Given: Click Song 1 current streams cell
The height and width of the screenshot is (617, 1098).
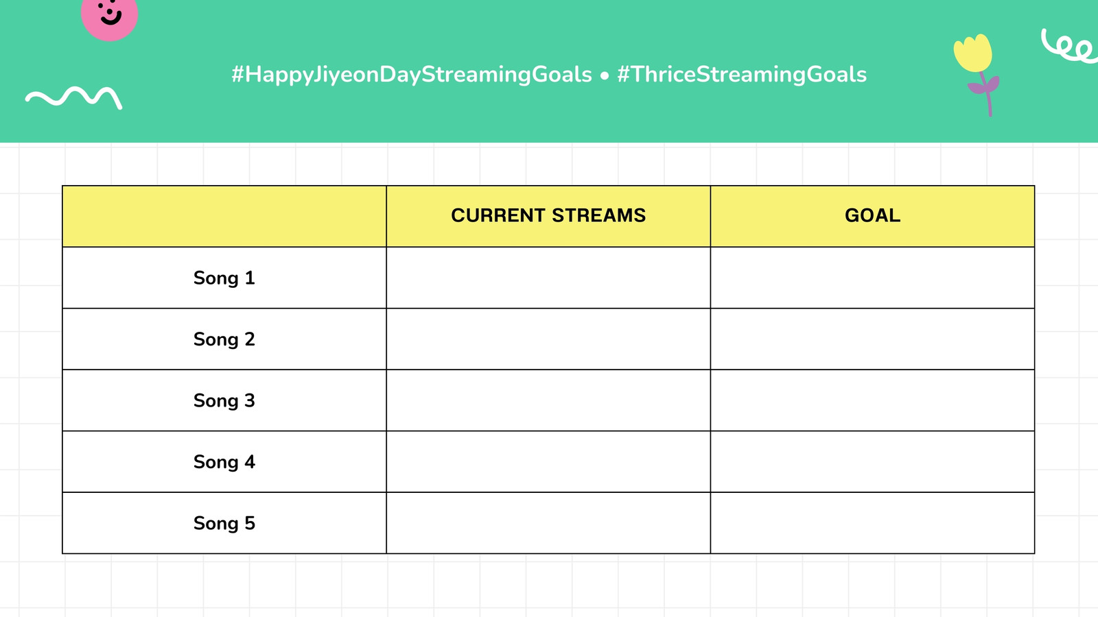Looking at the screenshot, I should (x=548, y=278).
